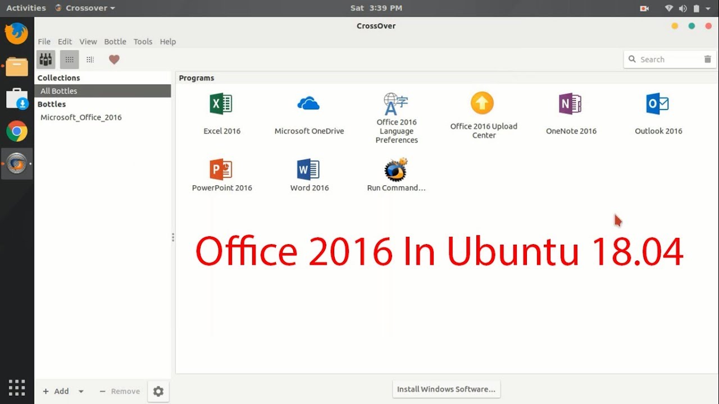Click the Remove bottle button
This screenshot has height=404, width=719.
point(120,391)
